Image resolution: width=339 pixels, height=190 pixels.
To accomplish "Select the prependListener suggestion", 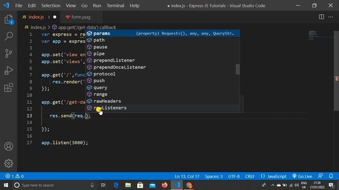I will point(163,60).
